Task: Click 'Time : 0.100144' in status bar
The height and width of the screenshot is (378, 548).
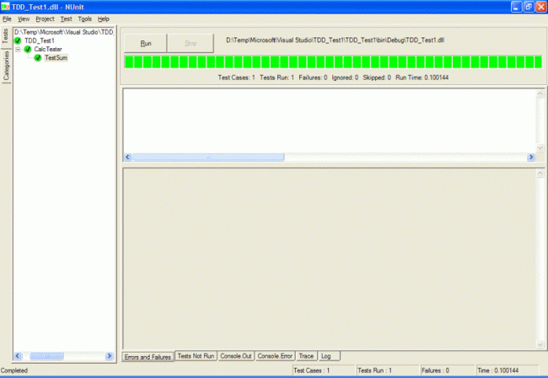Action: [x=497, y=370]
